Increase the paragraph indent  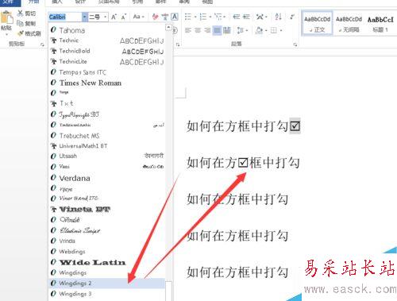coord(246,17)
